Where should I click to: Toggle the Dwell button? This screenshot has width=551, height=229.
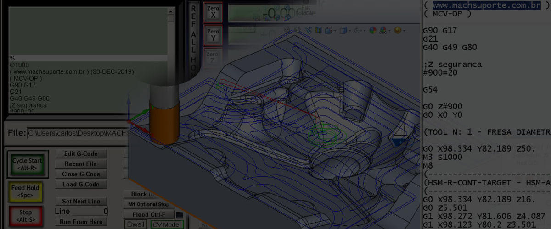tap(136, 224)
